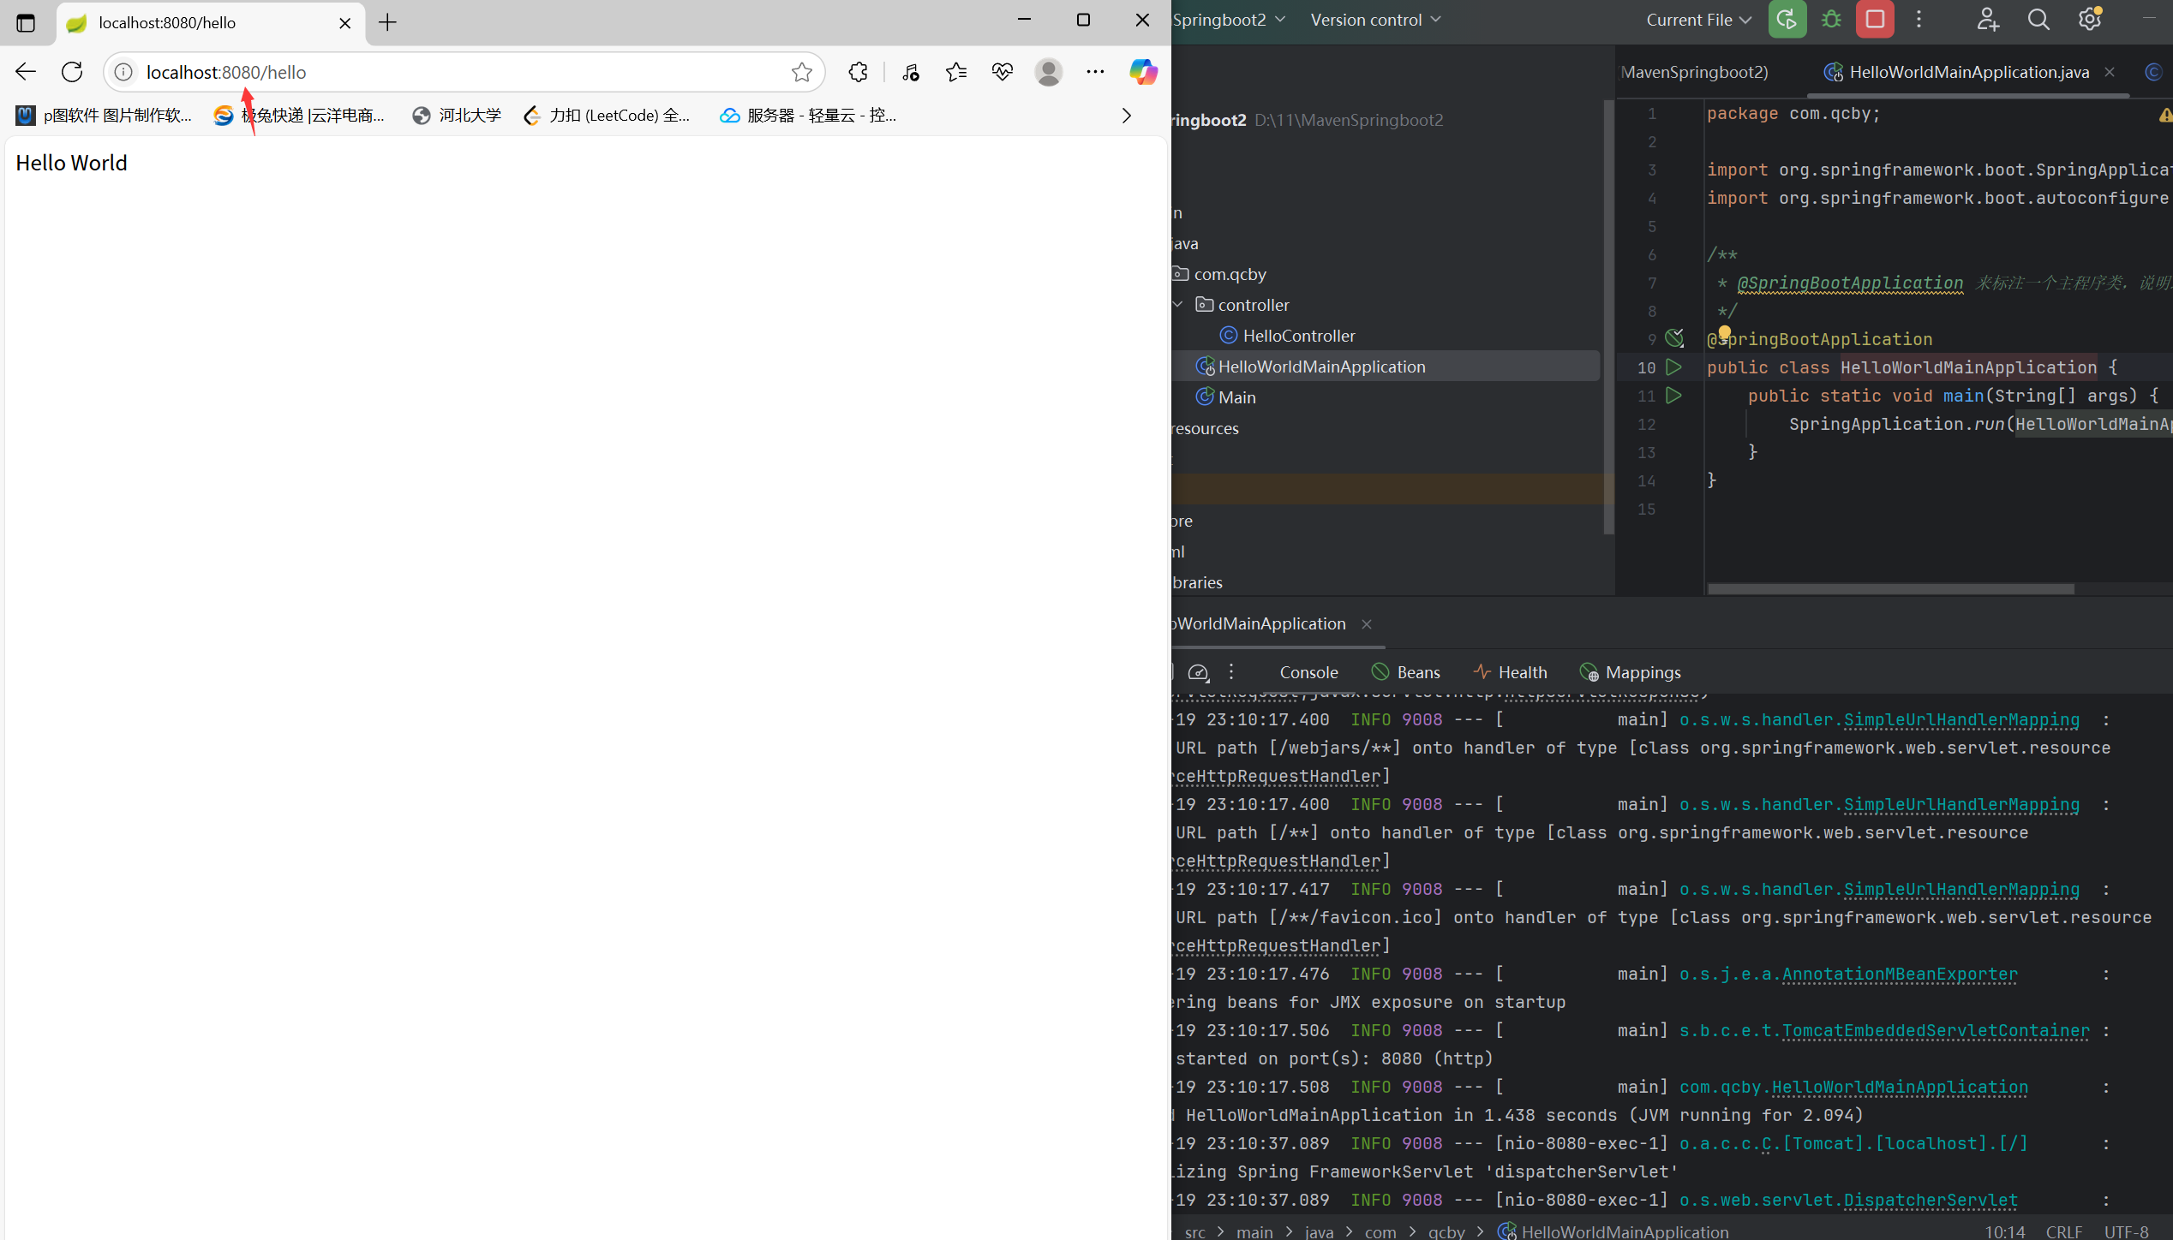The width and height of the screenshot is (2173, 1240).
Task: Switch to Mappings tab
Action: pyautogui.click(x=1630, y=672)
